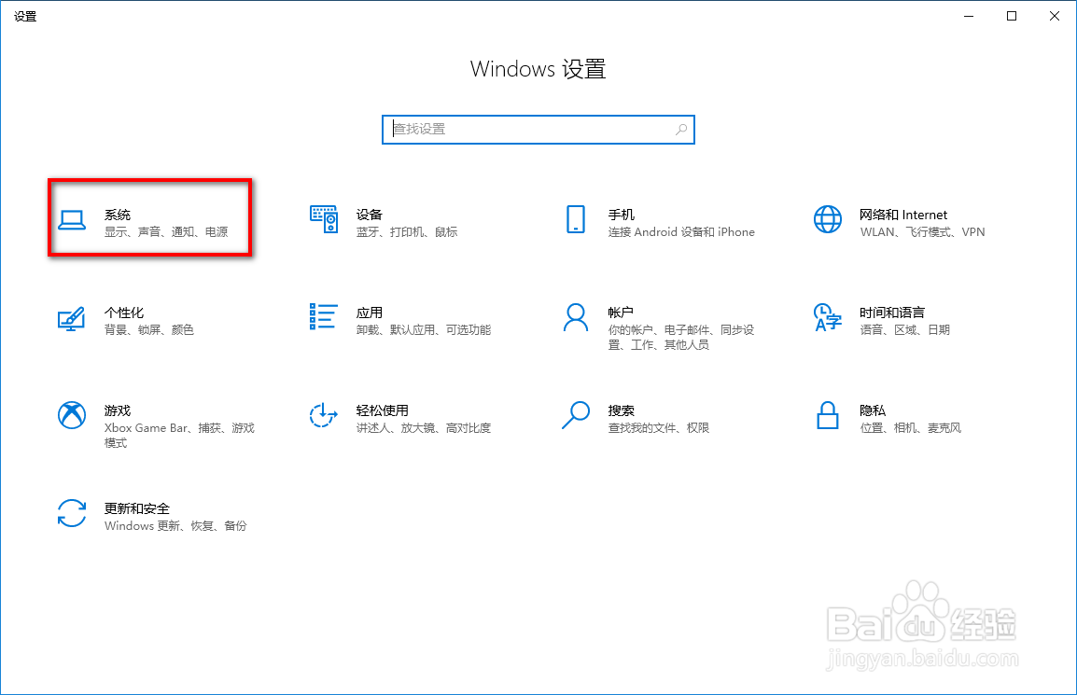The height and width of the screenshot is (695, 1077).
Task: Click the 设置 title in the title bar
Action: (x=25, y=16)
